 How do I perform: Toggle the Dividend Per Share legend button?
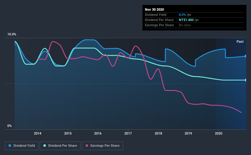tap(60, 146)
